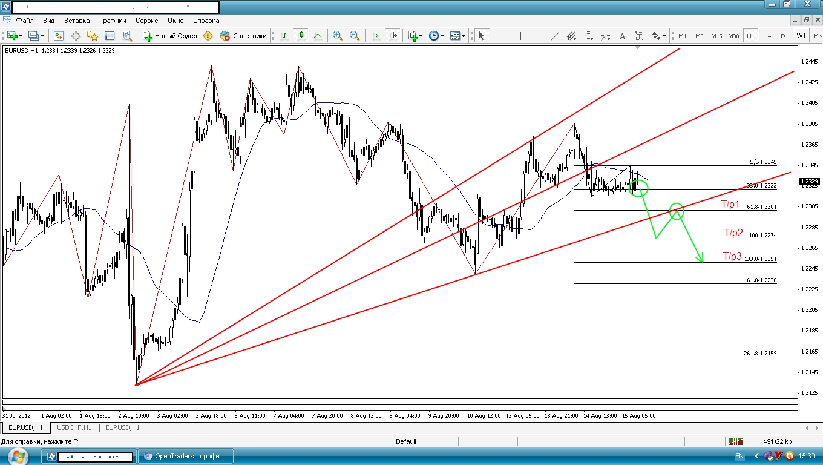Image resolution: width=823 pixels, height=465 pixels.
Task: Open the Окно menu
Action: (x=175, y=20)
